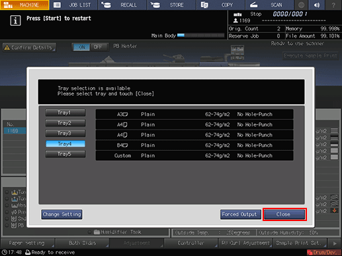The height and width of the screenshot is (256, 342).
Task: Click the Humidifier Tank indicator
Action: click(114, 232)
